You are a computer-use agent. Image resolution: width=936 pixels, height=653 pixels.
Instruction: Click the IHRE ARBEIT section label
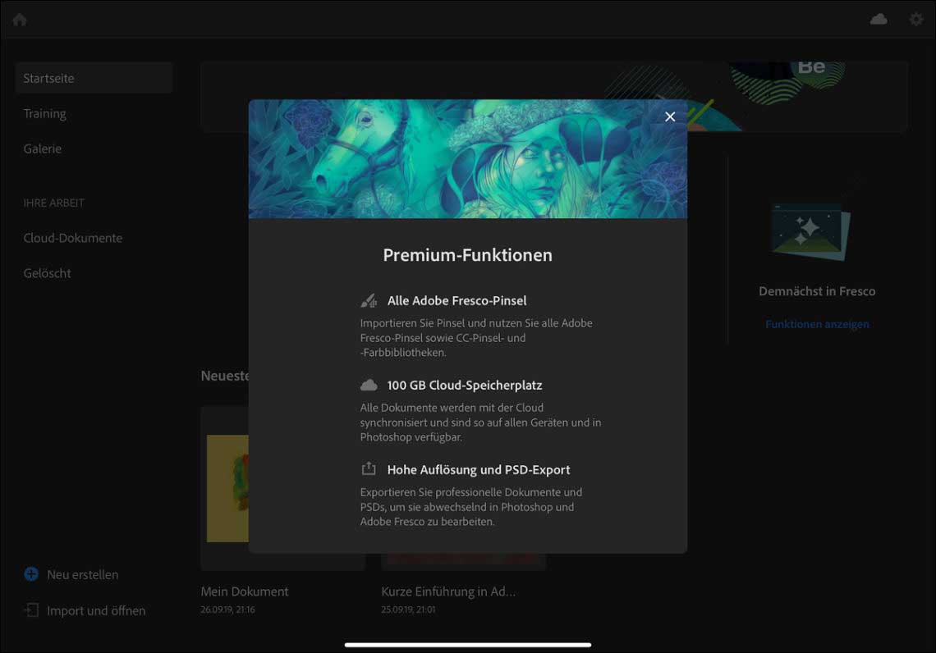53,203
